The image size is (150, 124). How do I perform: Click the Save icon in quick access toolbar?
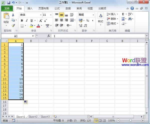pos(8,3)
